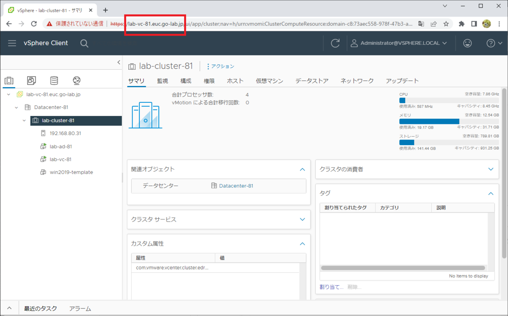
Task: Switch to Storage inventory view icon
Action: pos(54,80)
